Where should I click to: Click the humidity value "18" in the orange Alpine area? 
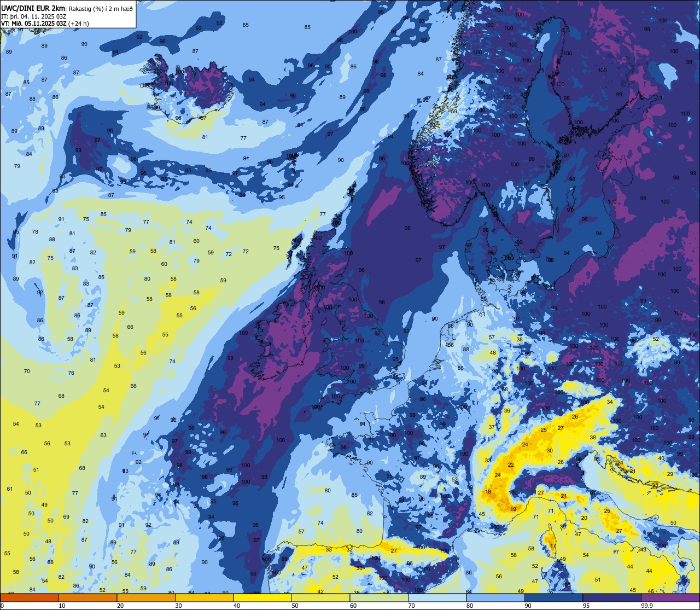click(x=488, y=492)
